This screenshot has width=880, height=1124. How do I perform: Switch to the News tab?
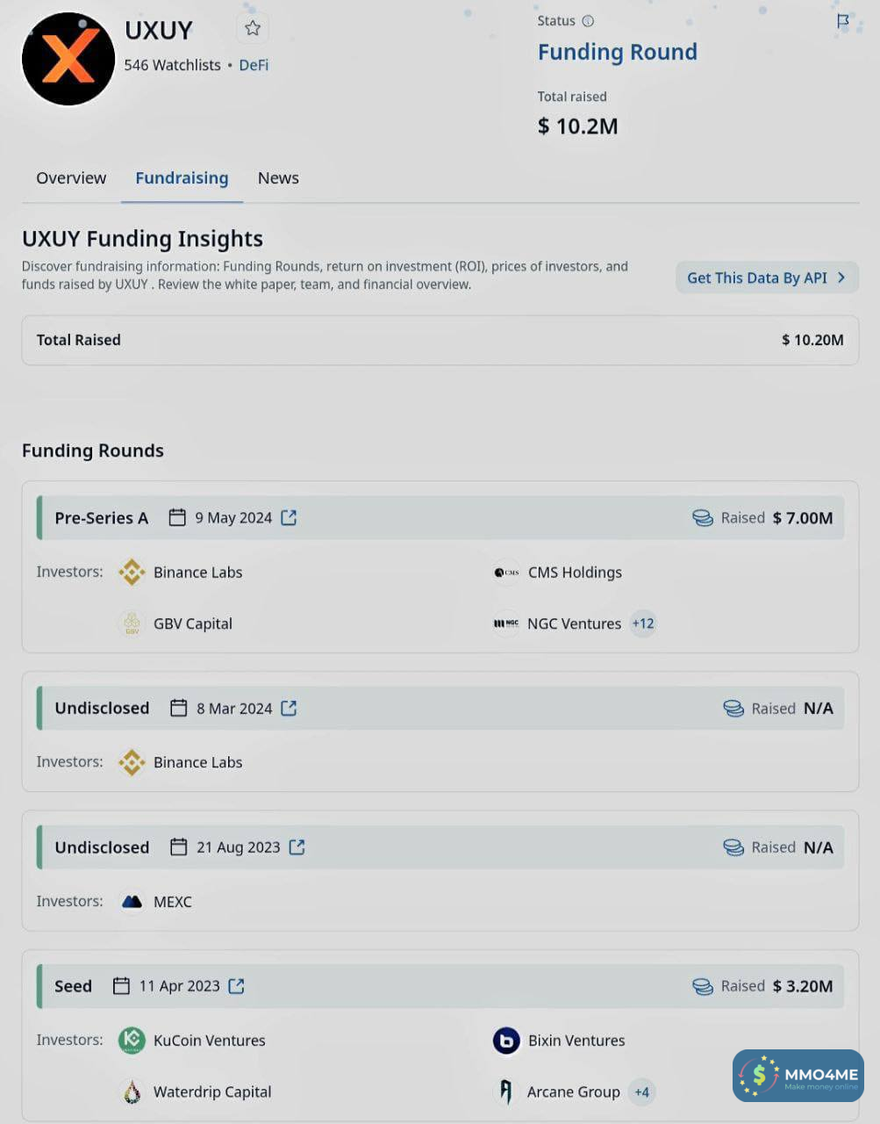[278, 178]
